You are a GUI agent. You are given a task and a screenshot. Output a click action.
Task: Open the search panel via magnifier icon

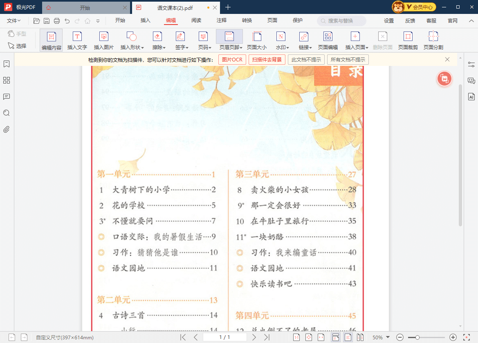(x=6, y=113)
